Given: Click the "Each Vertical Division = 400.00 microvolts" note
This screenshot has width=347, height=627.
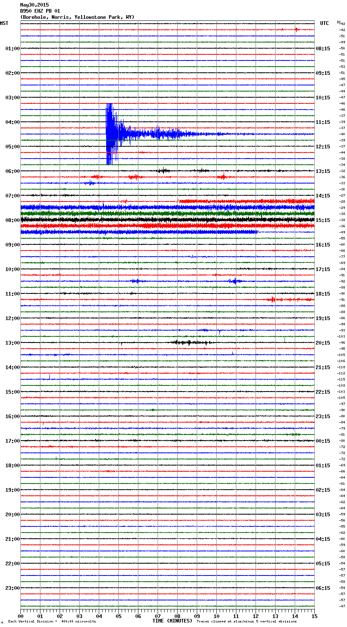Looking at the screenshot, I should tap(52, 621).
